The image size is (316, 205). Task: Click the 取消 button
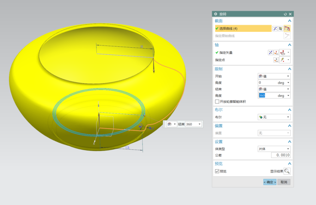284,182
